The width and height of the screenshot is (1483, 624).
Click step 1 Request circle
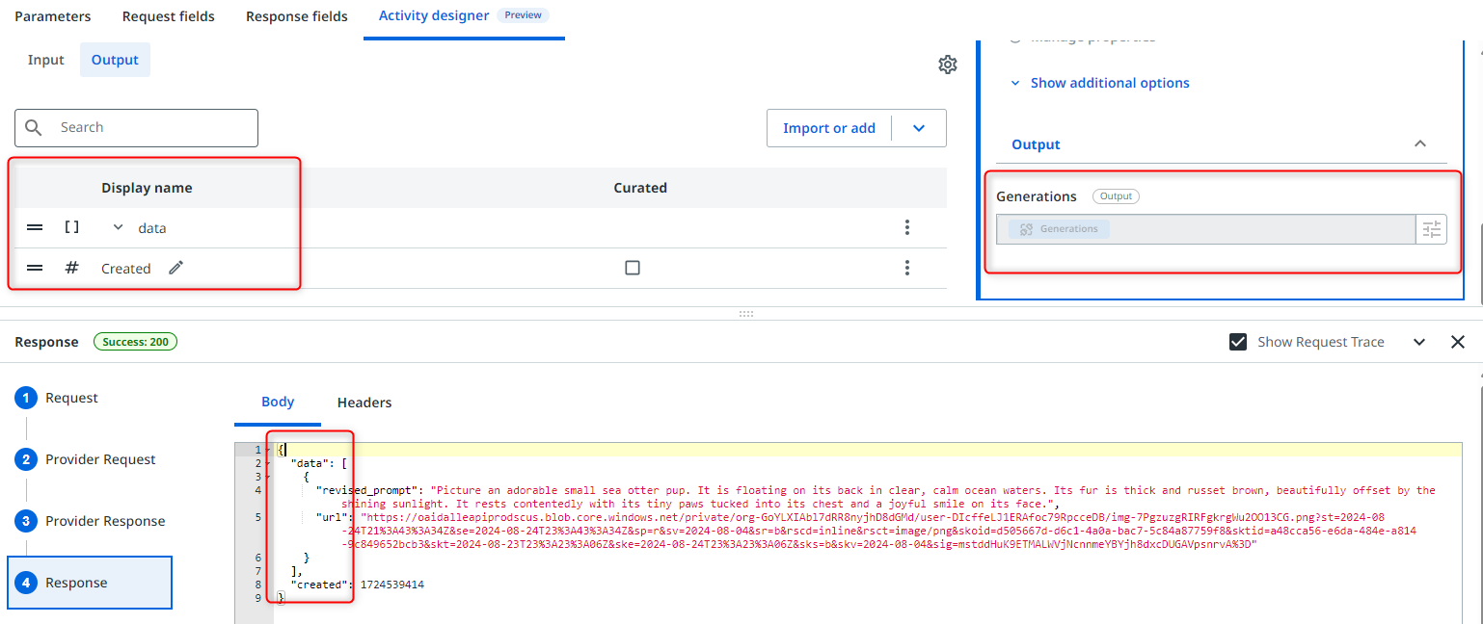pos(26,398)
